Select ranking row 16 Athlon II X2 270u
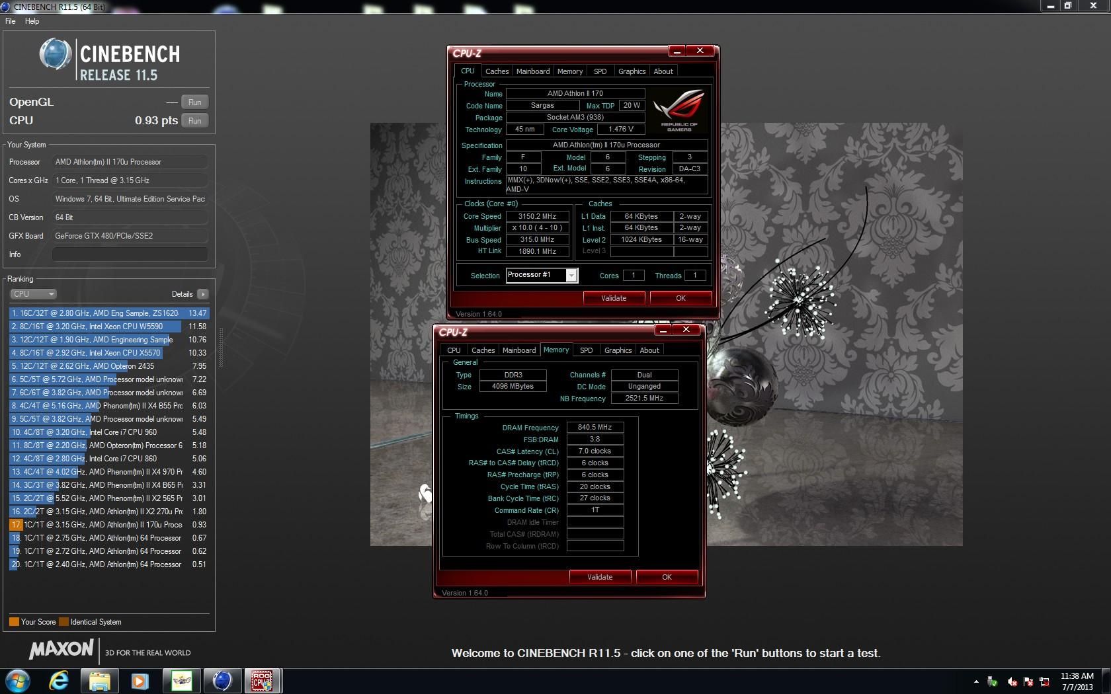This screenshot has height=694, width=1111. point(109,512)
